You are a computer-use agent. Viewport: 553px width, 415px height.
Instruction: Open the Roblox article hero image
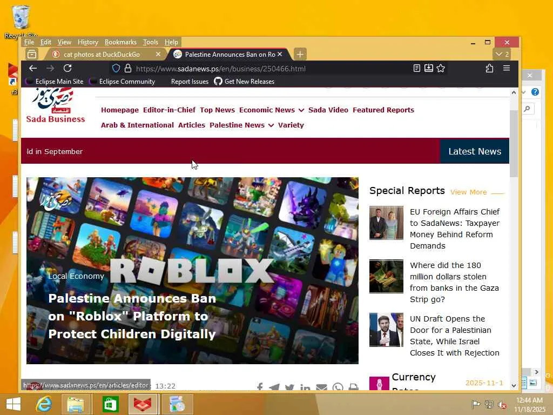tap(192, 271)
